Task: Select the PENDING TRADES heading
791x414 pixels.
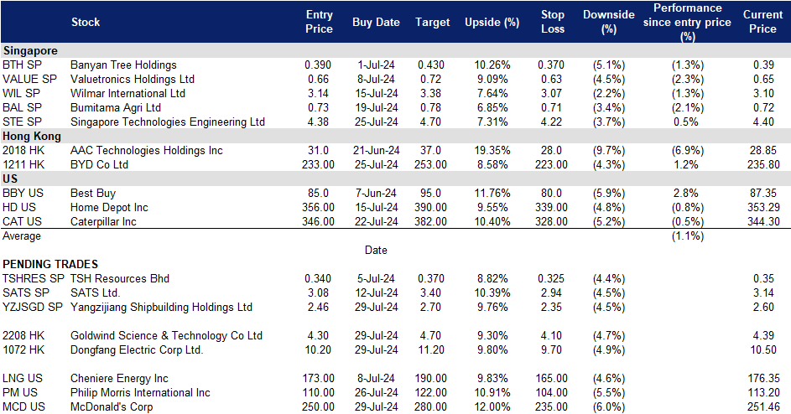Action: tap(49, 264)
